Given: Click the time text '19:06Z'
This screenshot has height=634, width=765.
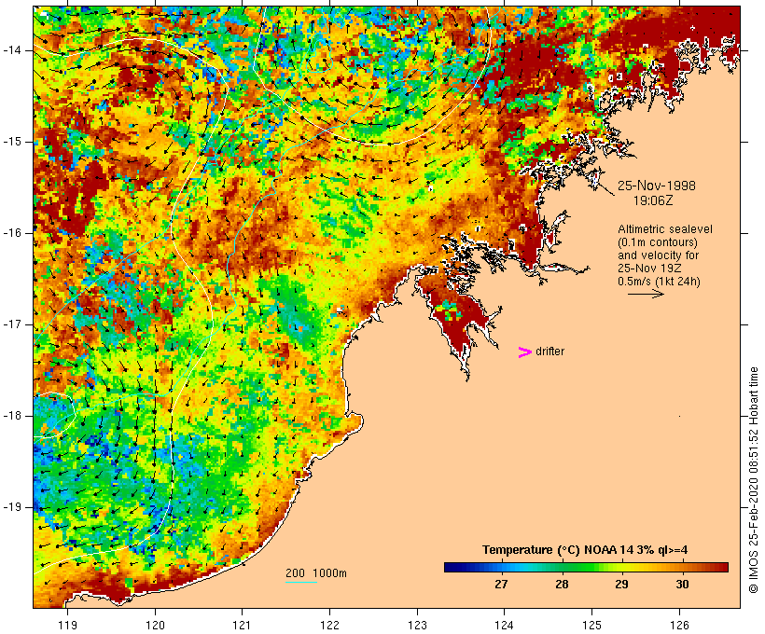Looking at the screenshot, I should (653, 200).
